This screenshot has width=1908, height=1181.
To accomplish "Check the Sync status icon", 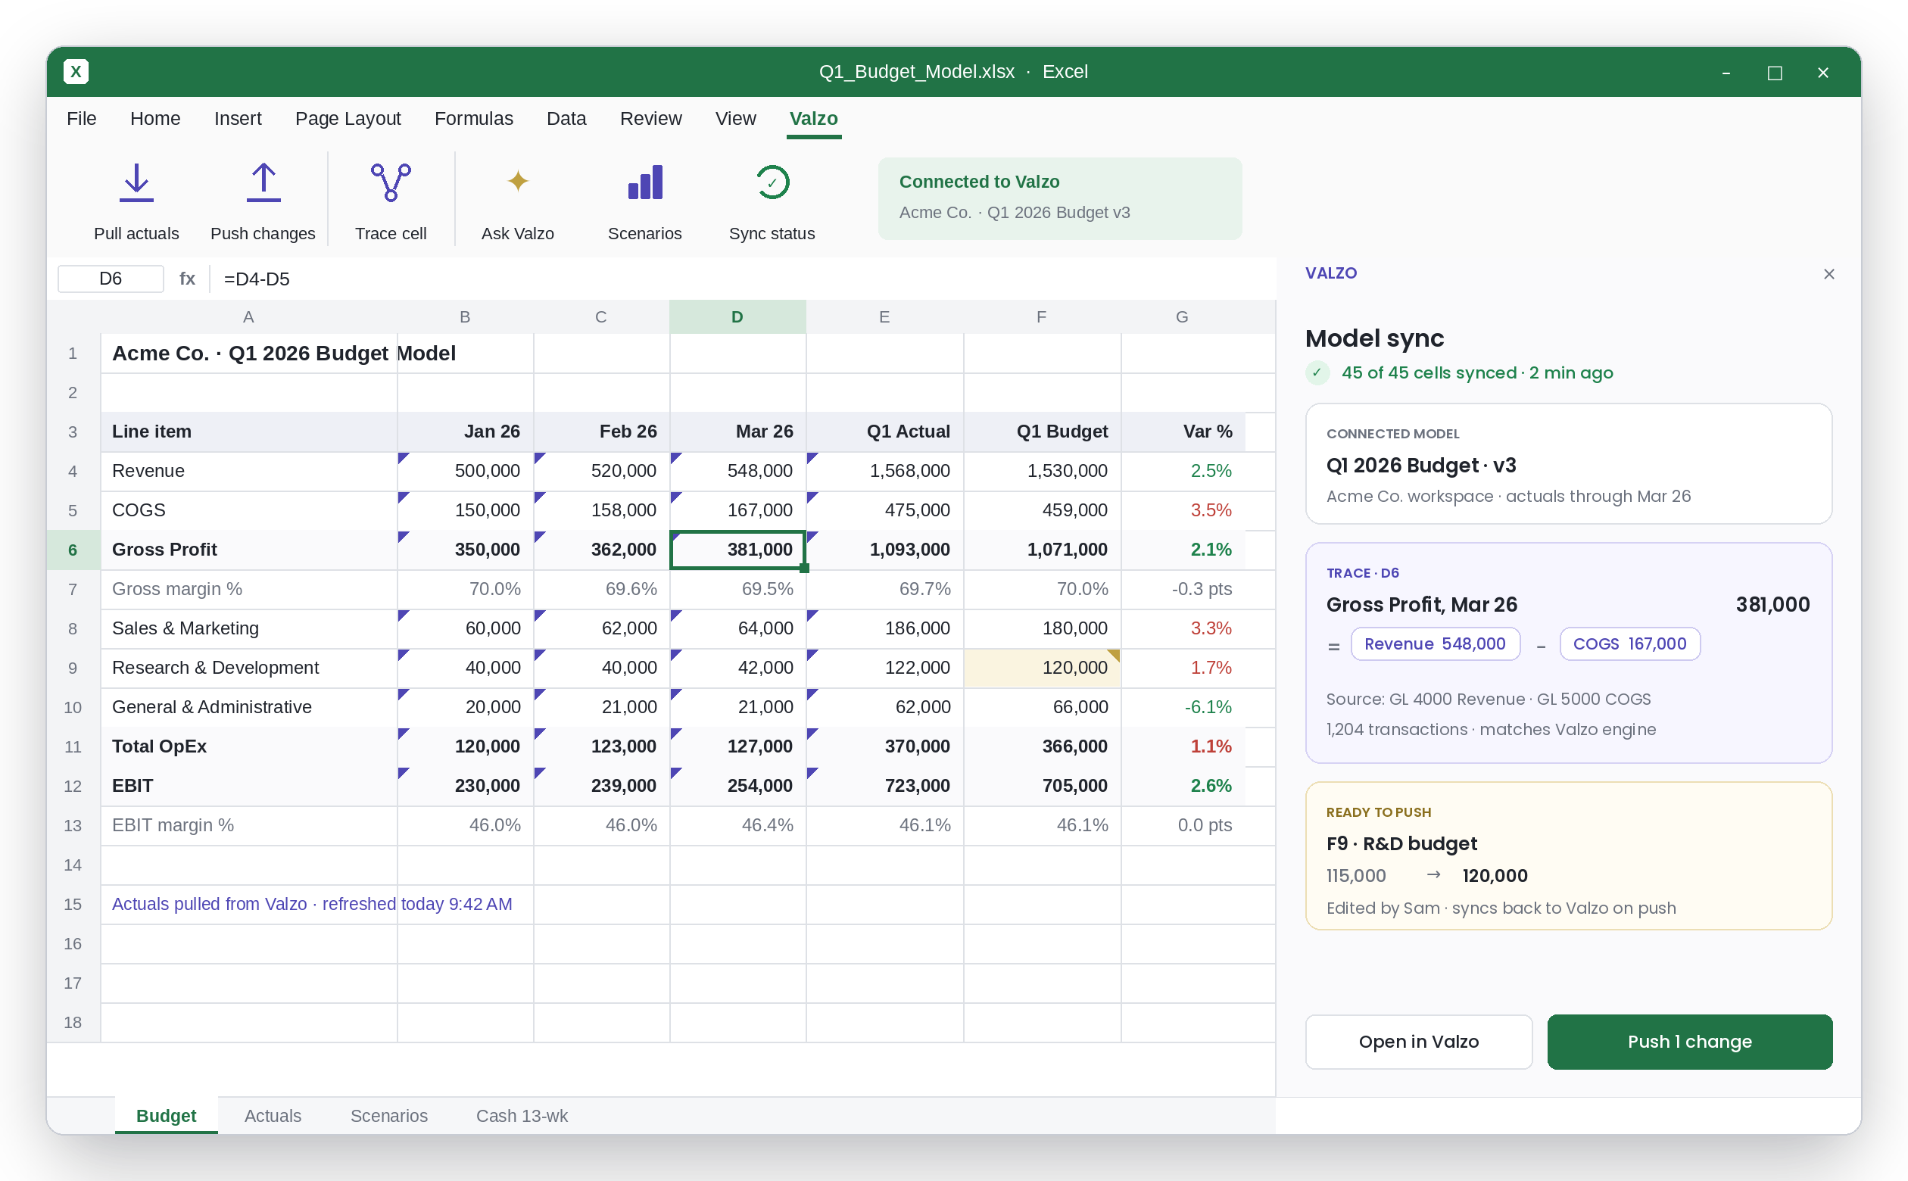I will coord(772,182).
